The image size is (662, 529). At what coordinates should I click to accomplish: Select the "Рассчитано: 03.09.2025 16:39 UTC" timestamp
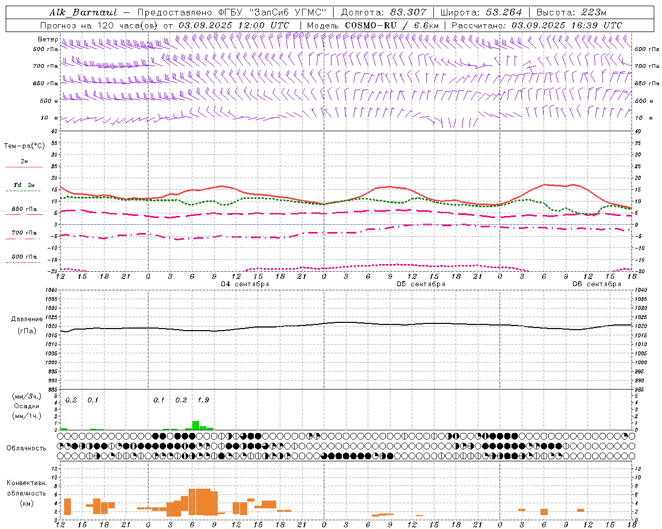coord(537,25)
